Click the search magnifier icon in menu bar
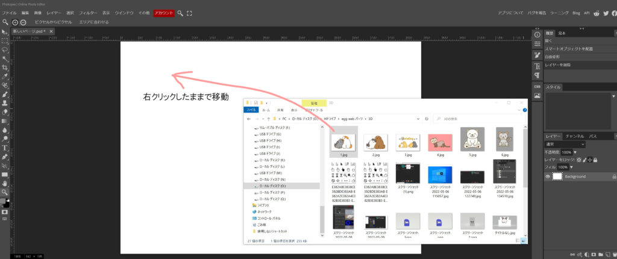The height and width of the screenshot is (259, 617). point(180,13)
